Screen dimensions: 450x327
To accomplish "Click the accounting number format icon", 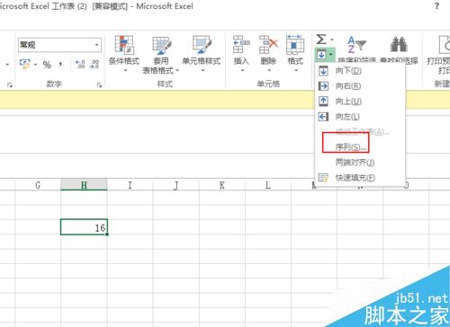I will [x=24, y=64].
